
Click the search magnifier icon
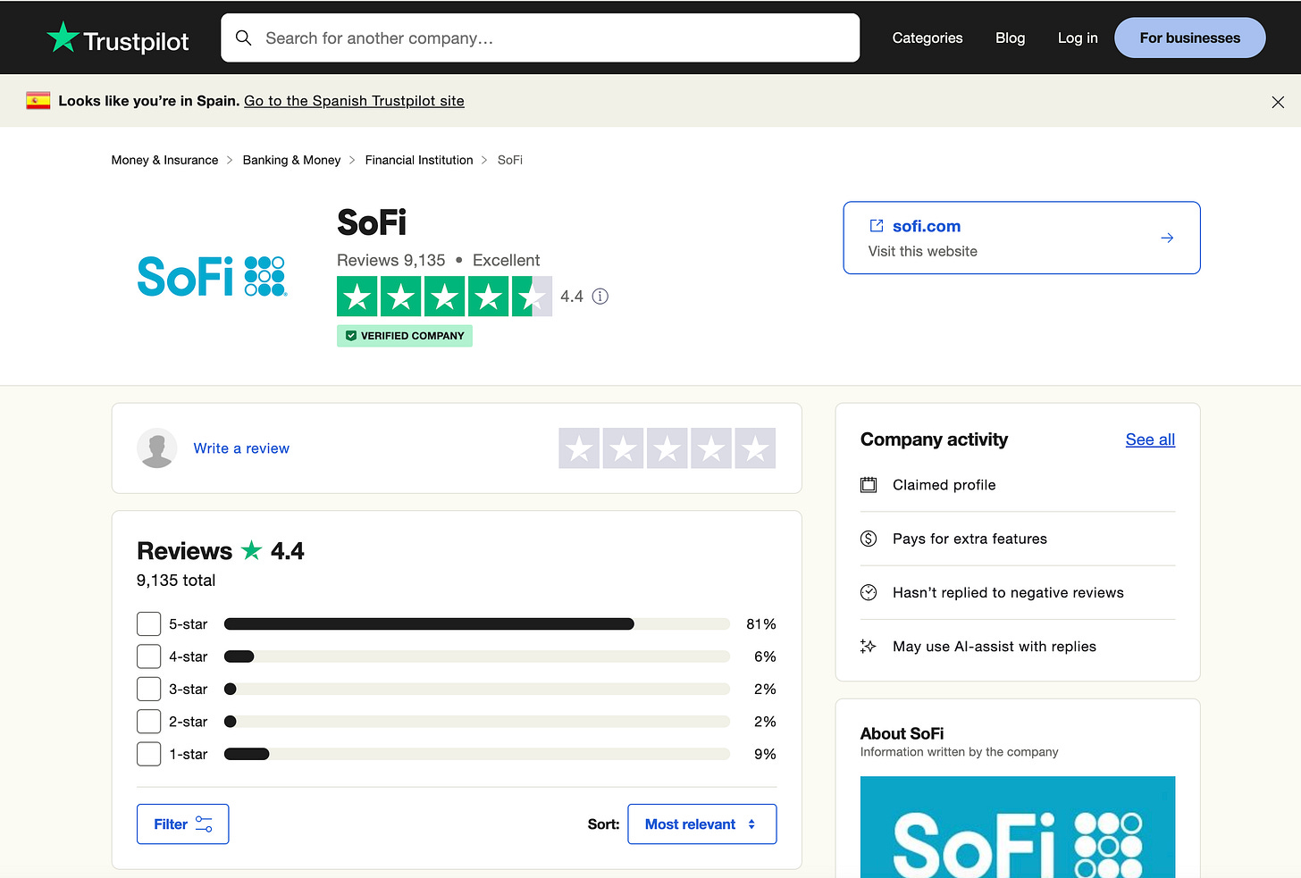click(x=243, y=38)
